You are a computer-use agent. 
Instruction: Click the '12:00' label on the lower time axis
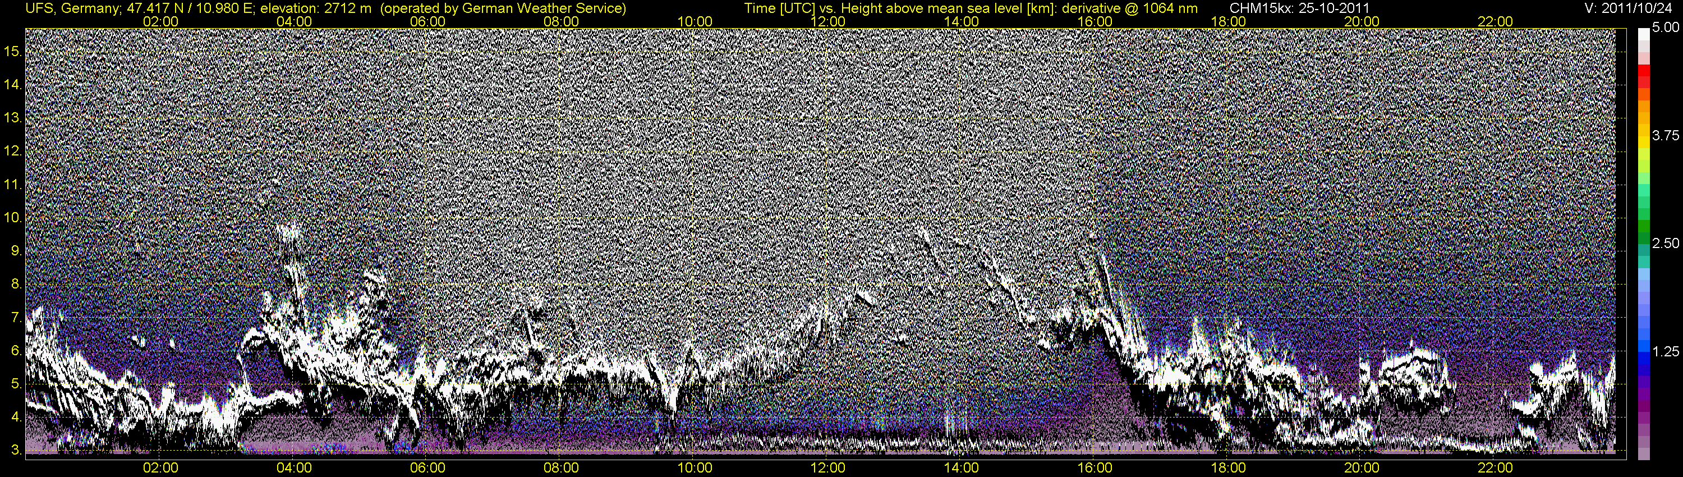828,468
